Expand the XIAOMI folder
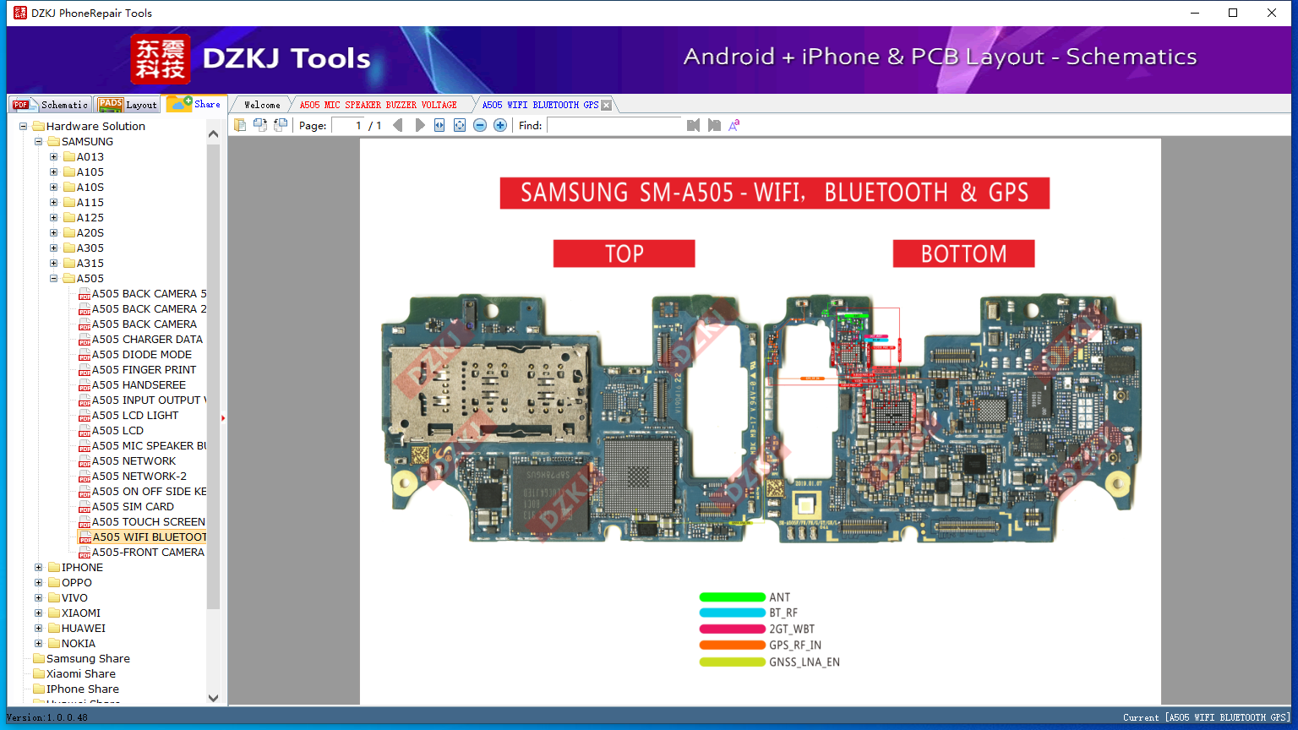This screenshot has height=730, width=1298. point(39,613)
